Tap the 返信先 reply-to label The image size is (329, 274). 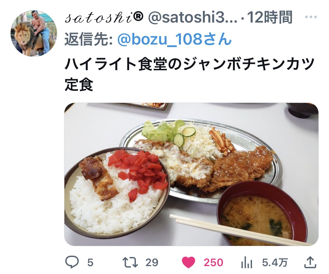tap(88, 39)
